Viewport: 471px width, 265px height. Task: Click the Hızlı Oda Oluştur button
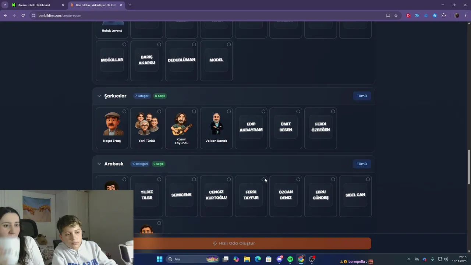[234, 243]
